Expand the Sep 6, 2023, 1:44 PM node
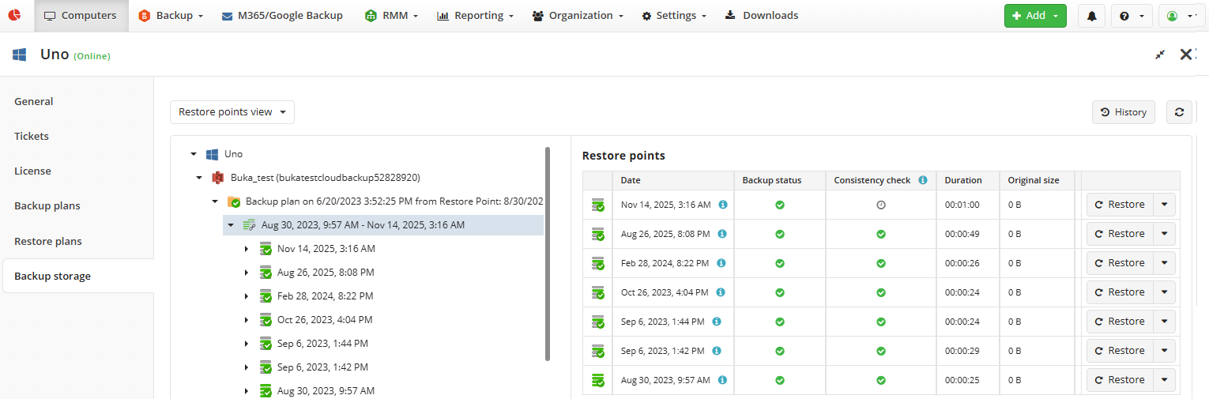This screenshot has height=399, width=1209. click(247, 344)
